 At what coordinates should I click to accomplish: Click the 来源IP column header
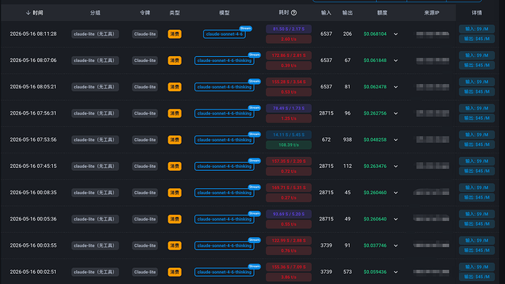tap(432, 13)
